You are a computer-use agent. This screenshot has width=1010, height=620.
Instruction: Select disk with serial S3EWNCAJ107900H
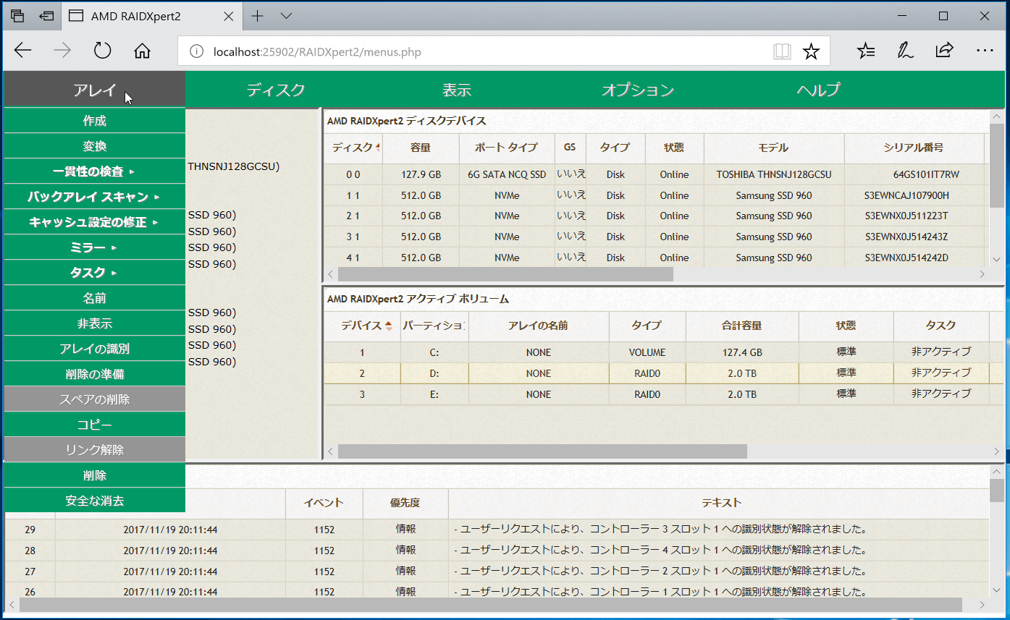click(655, 195)
